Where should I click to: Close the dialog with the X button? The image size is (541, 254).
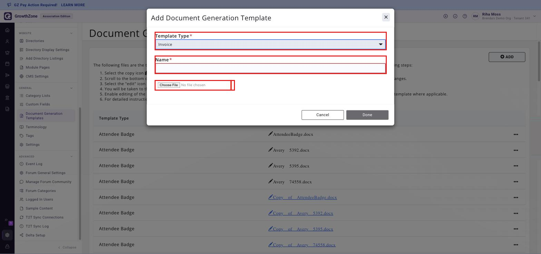click(x=386, y=17)
